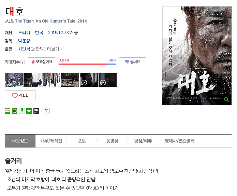Open the external share arrow icon
The height and width of the screenshot is (196, 237).
click(x=47, y=111)
